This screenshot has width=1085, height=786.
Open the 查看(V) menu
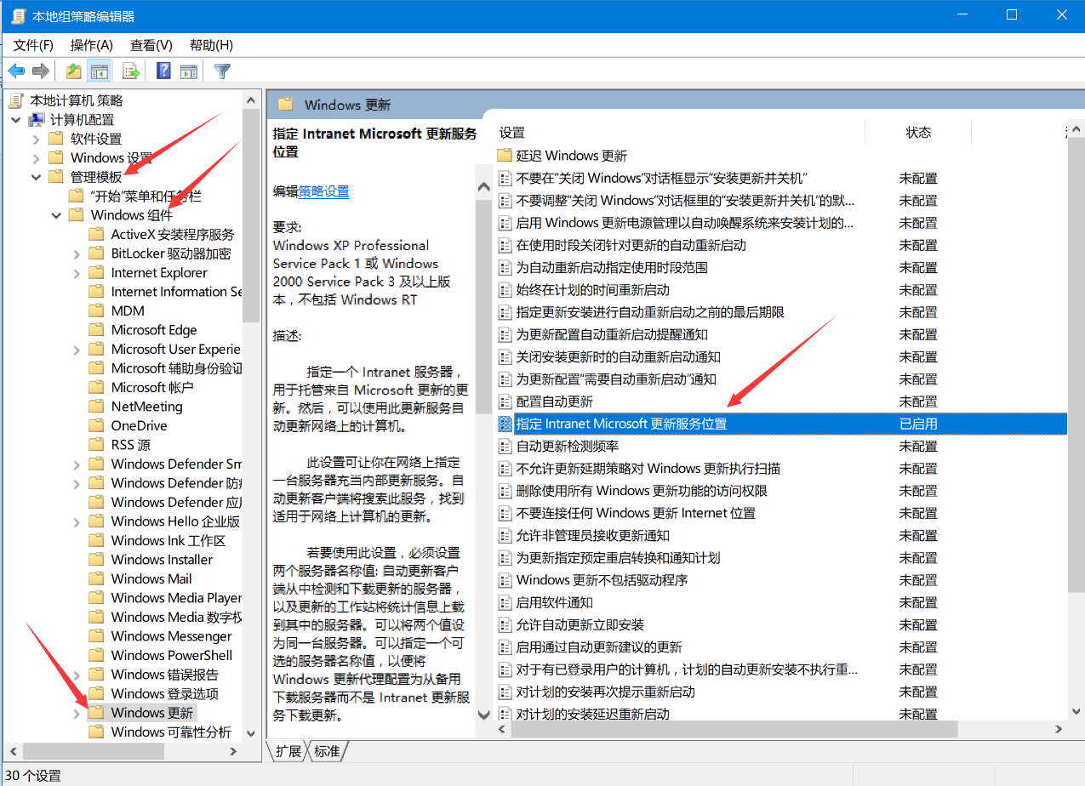[151, 45]
